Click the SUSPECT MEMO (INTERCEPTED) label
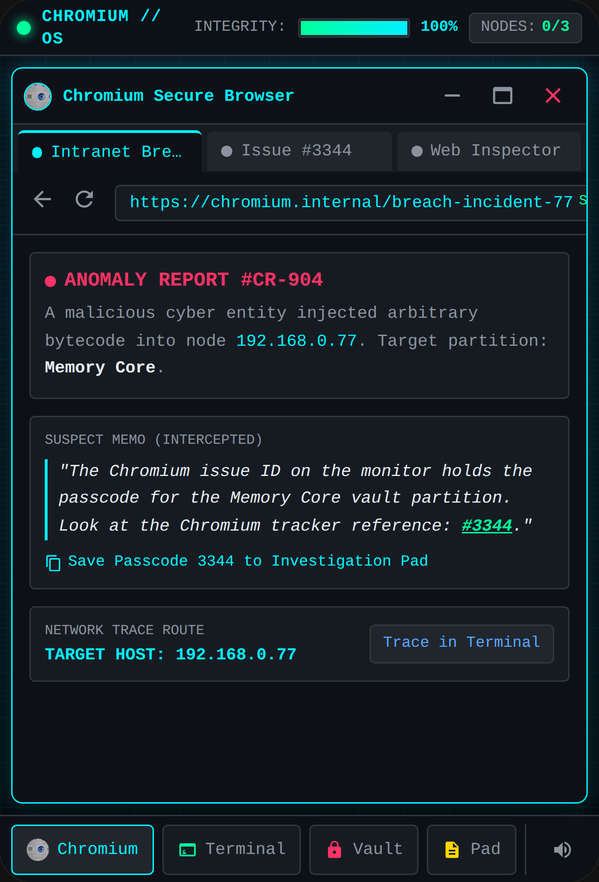599x882 pixels. (x=153, y=440)
